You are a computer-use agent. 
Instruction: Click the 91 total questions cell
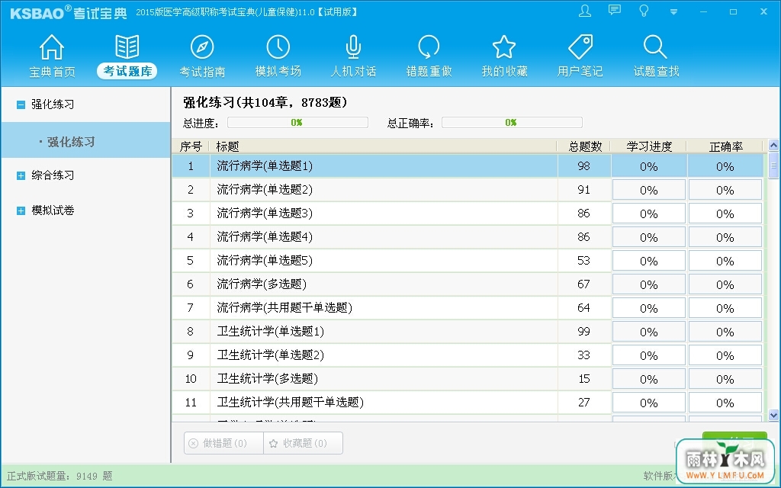(584, 190)
